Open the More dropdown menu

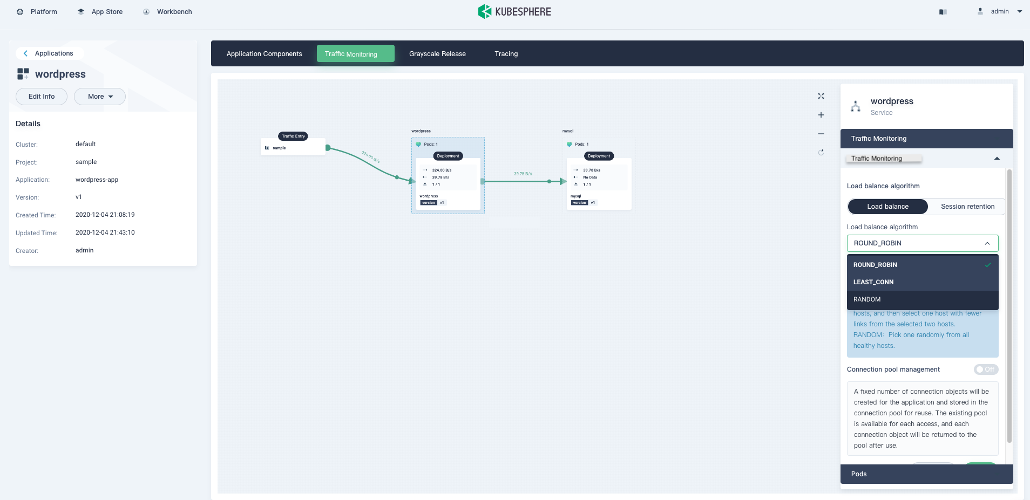(x=100, y=97)
